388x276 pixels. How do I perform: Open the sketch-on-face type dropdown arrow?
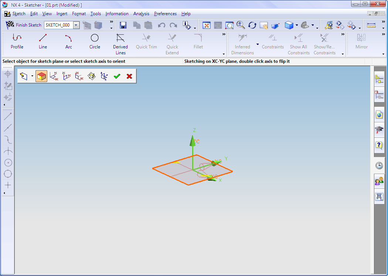pos(32,76)
